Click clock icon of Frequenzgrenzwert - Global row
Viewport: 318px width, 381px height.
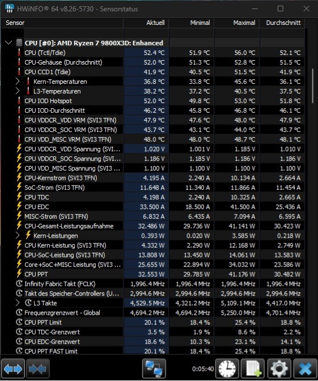point(19,312)
